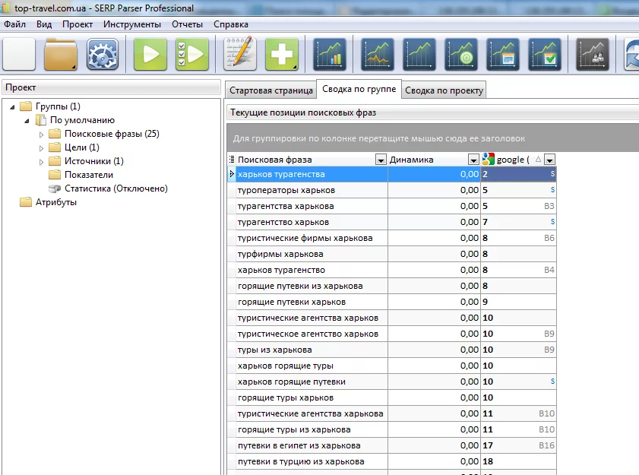Viewport: 639px width, 475px height.
Task: Switch to the Стартовая страница tab
Action: [270, 90]
